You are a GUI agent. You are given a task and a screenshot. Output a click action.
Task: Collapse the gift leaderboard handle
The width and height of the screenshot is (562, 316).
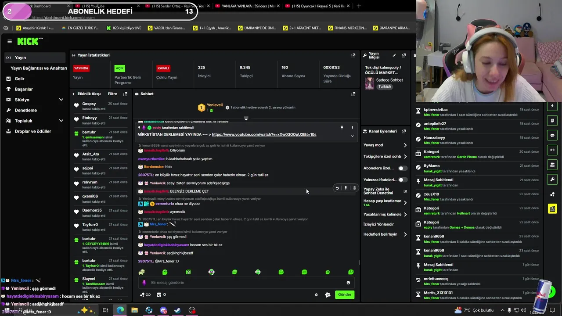click(246, 118)
